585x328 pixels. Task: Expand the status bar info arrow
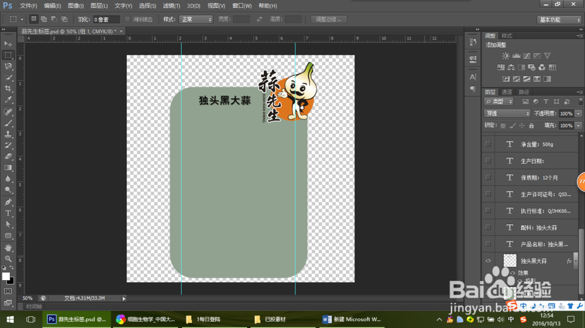[124, 298]
